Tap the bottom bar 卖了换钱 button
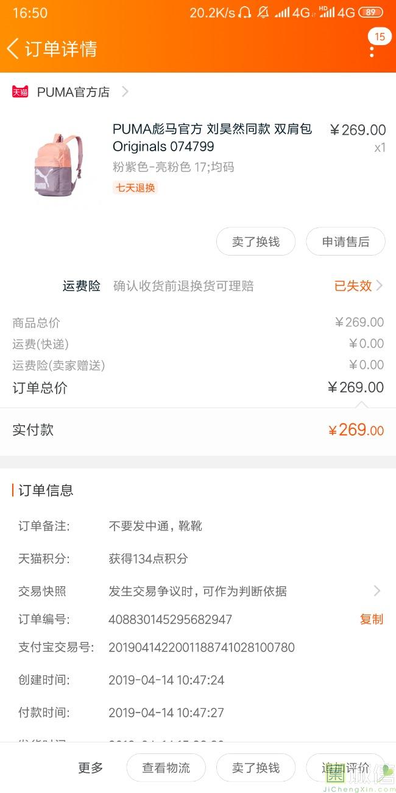 [x=256, y=768]
